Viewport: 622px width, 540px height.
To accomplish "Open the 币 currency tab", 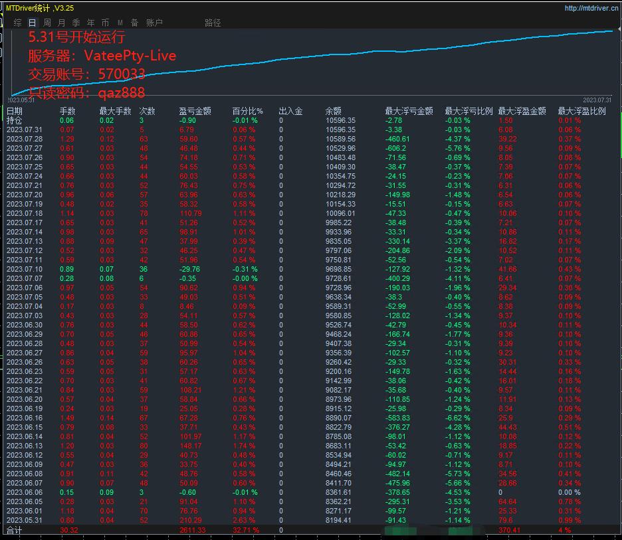I will 106,23.
